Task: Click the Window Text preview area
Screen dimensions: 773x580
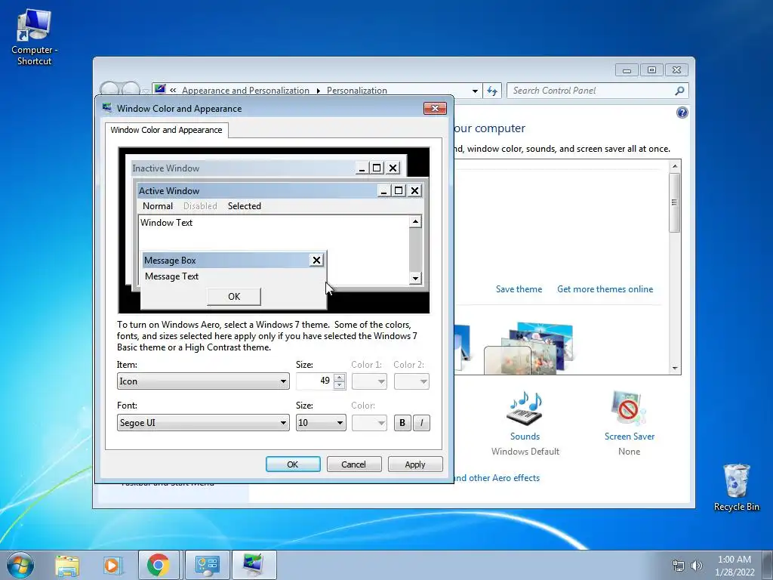Action: (x=167, y=223)
